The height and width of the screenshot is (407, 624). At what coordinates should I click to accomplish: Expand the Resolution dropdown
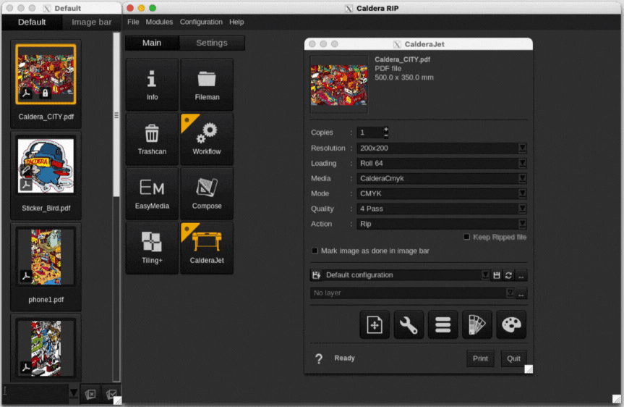522,148
